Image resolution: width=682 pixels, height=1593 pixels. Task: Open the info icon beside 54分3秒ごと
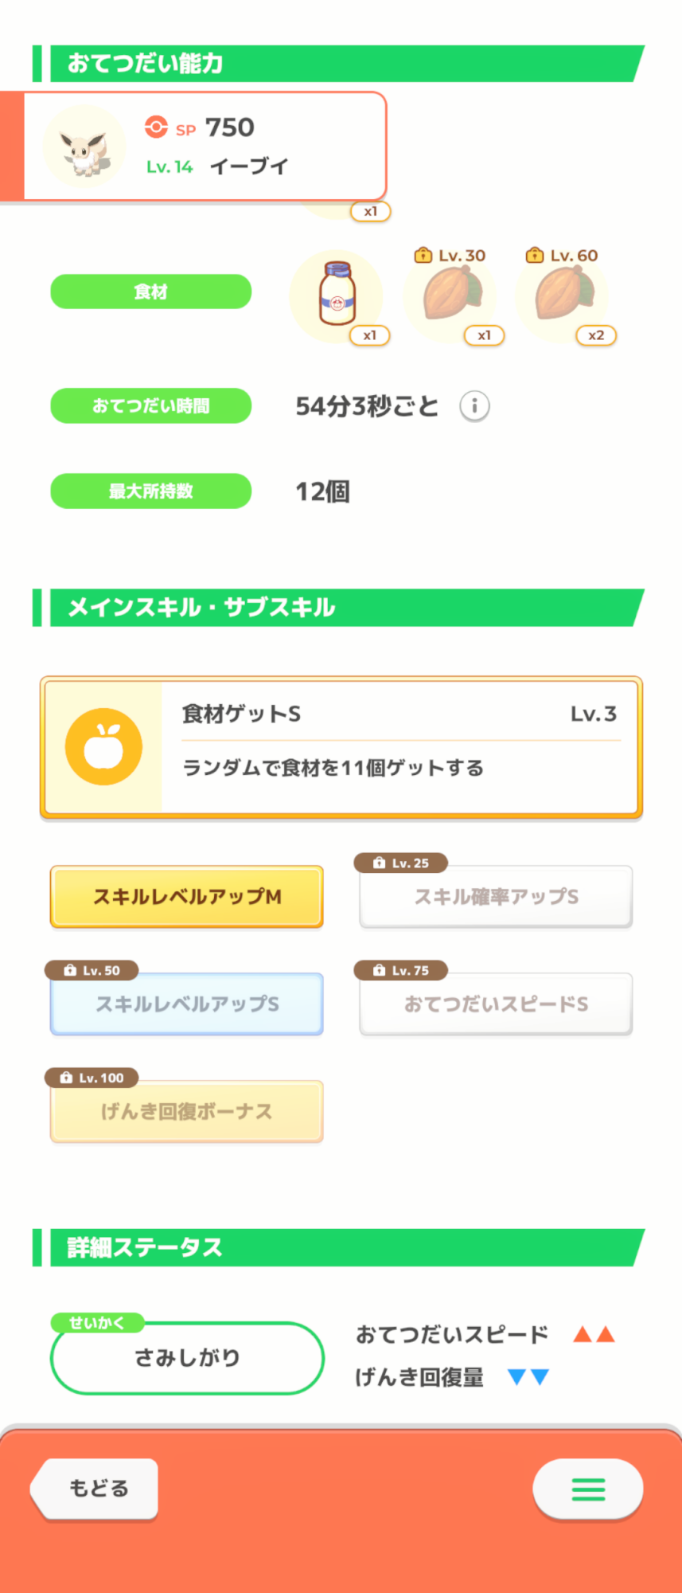(474, 406)
